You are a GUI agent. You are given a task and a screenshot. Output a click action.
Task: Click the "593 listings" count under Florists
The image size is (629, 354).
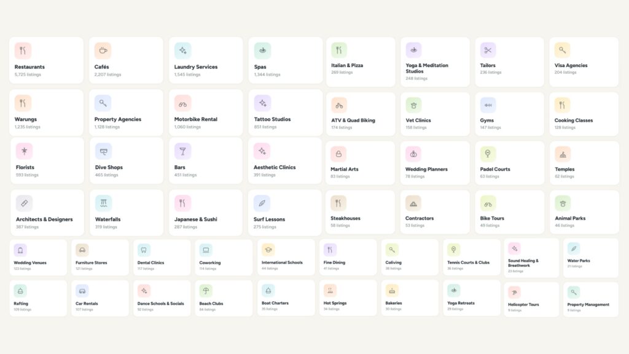[x=27, y=175]
